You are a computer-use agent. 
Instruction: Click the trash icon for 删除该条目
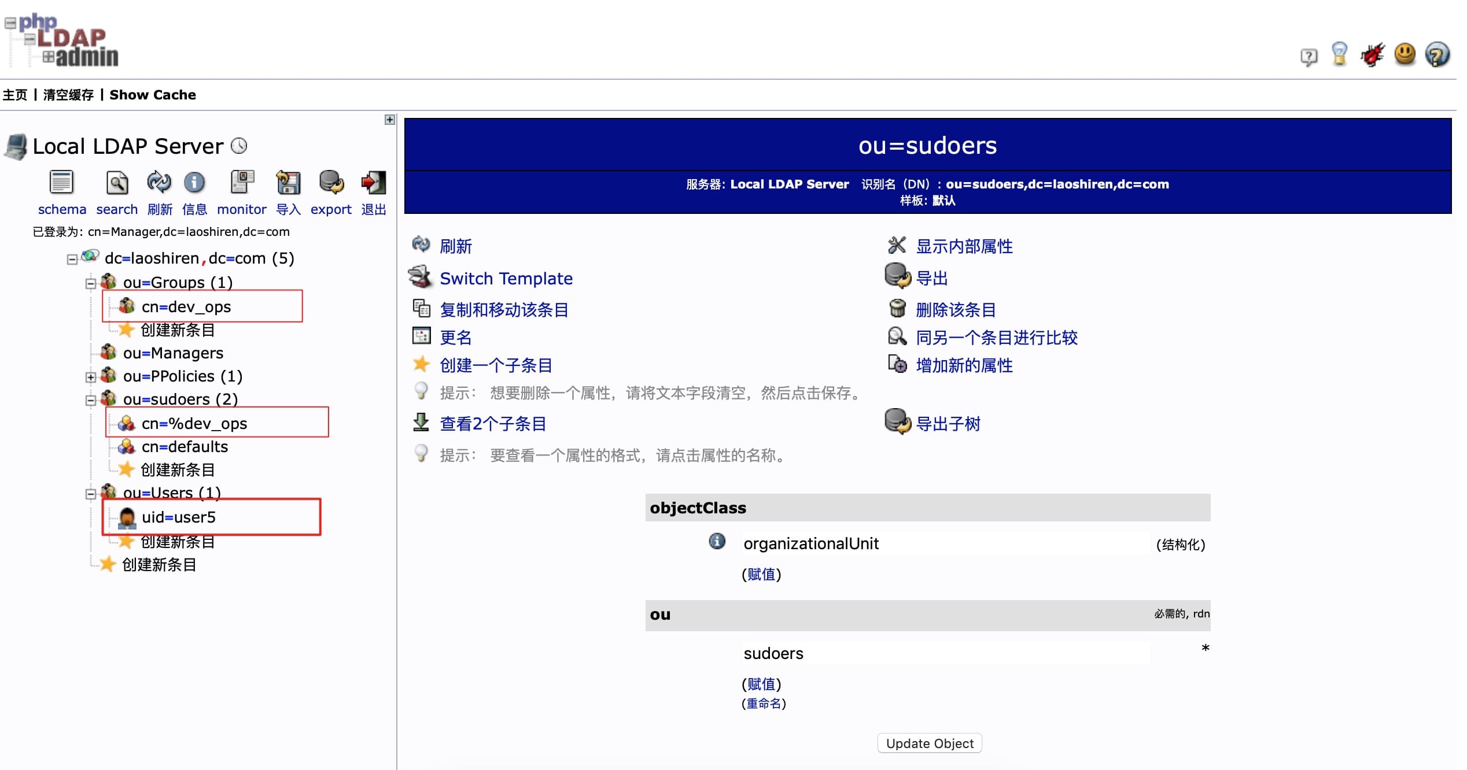(x=897, y=309)
